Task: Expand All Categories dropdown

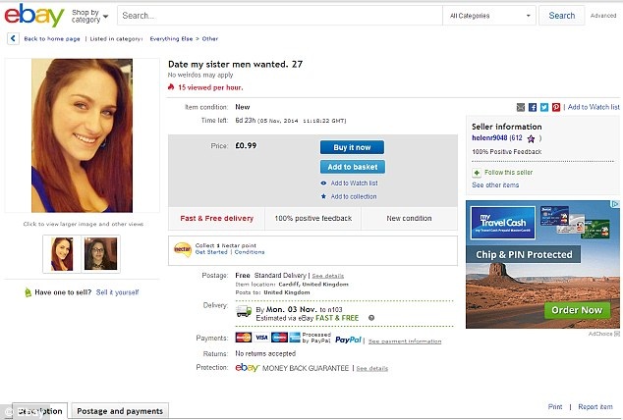Action: [x=490, y=16]
